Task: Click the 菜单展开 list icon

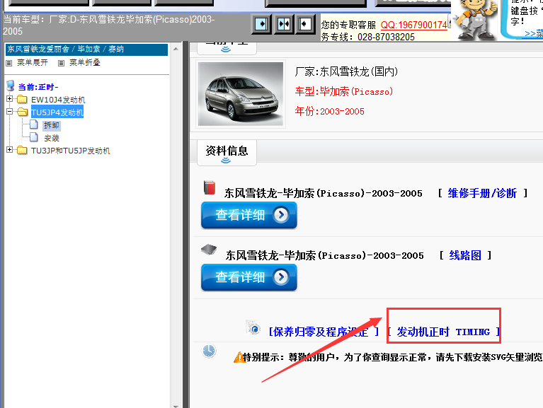Action: pos(9,63)
